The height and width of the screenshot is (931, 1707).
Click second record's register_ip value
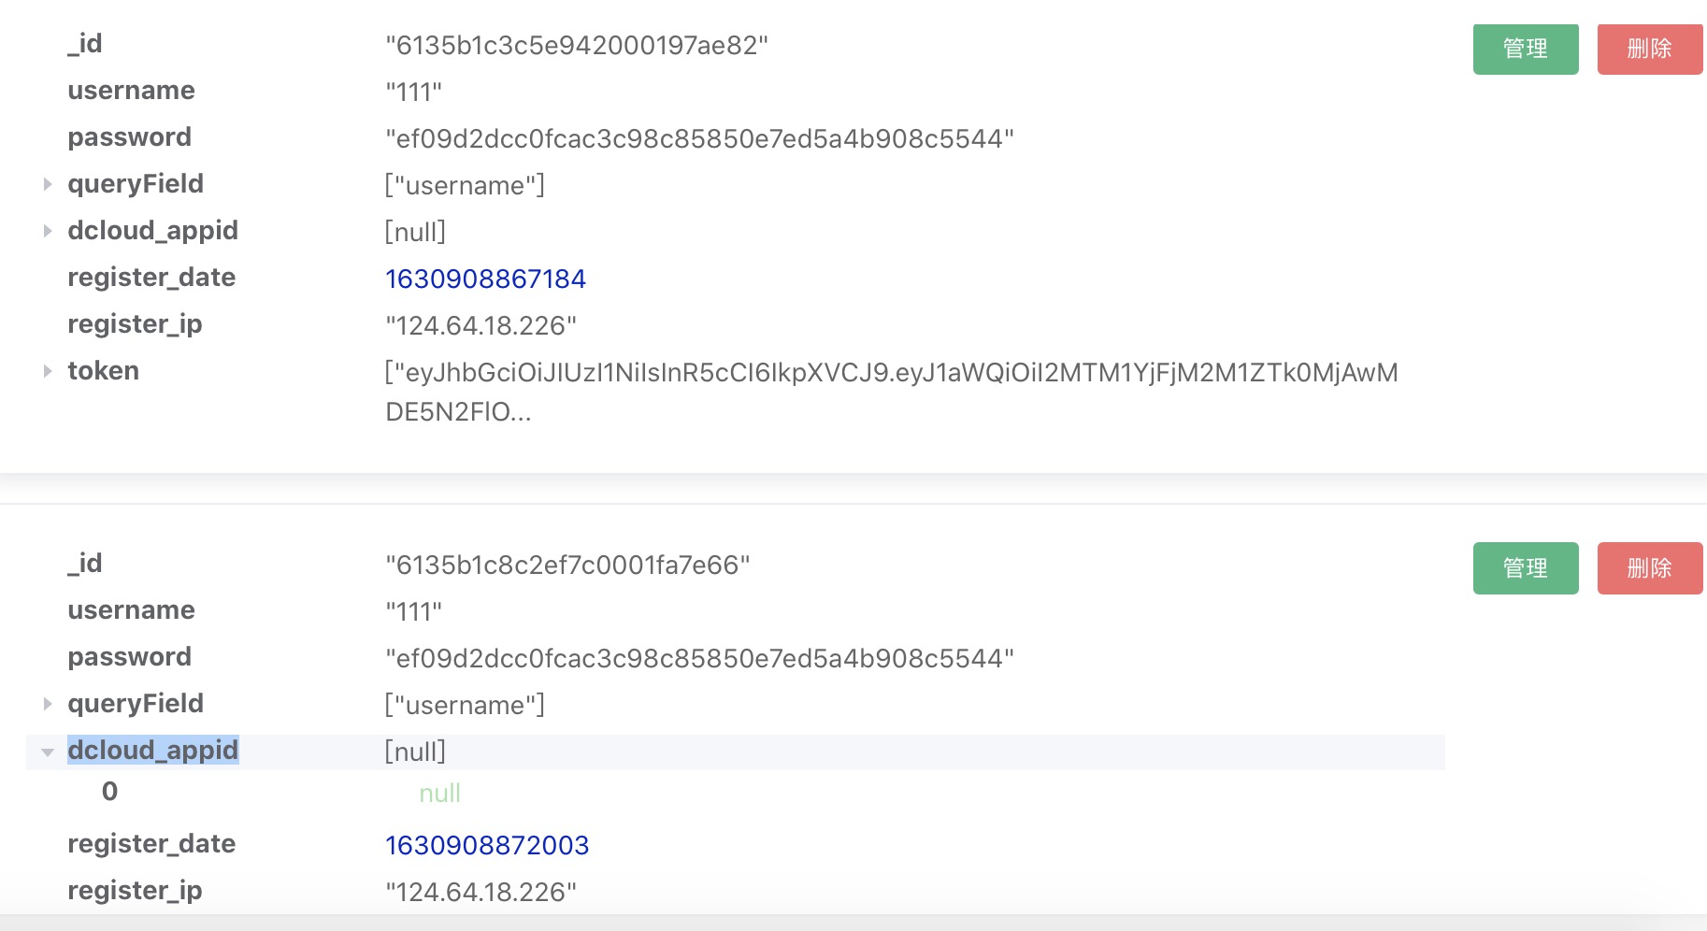pyautogui.click(x=481, y=892)
